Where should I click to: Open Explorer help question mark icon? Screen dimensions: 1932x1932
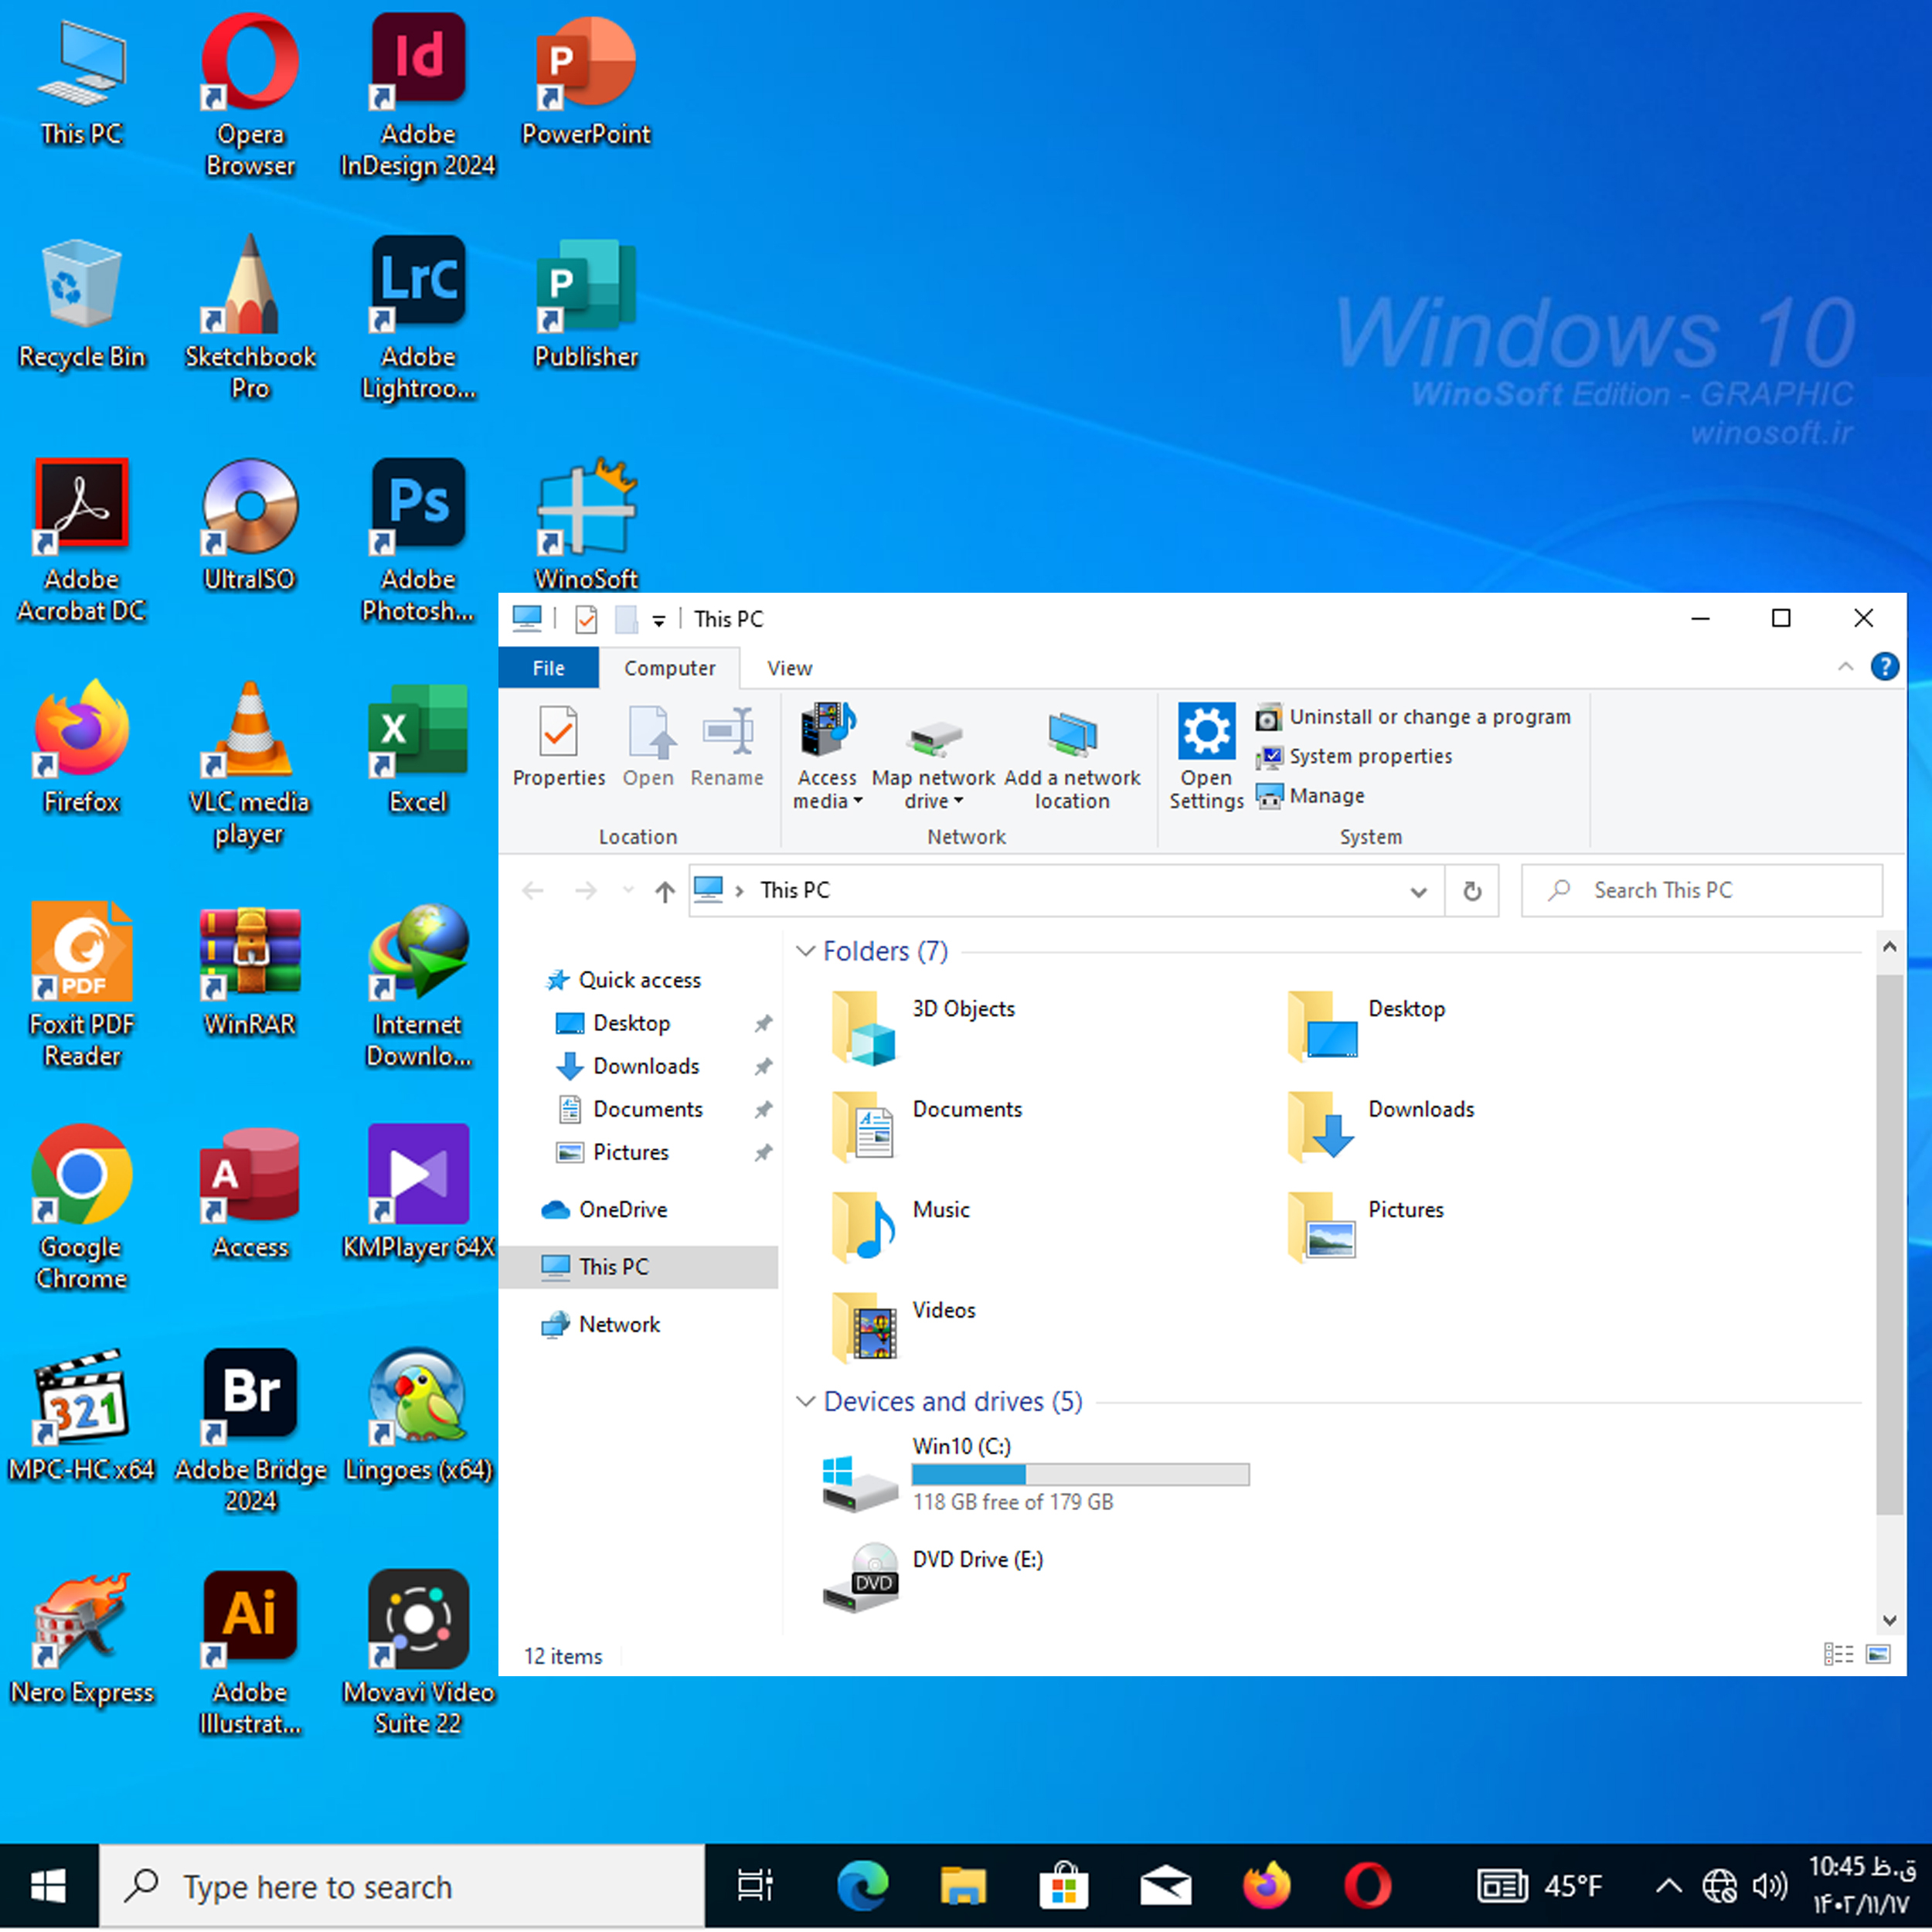click(1885, 667)
